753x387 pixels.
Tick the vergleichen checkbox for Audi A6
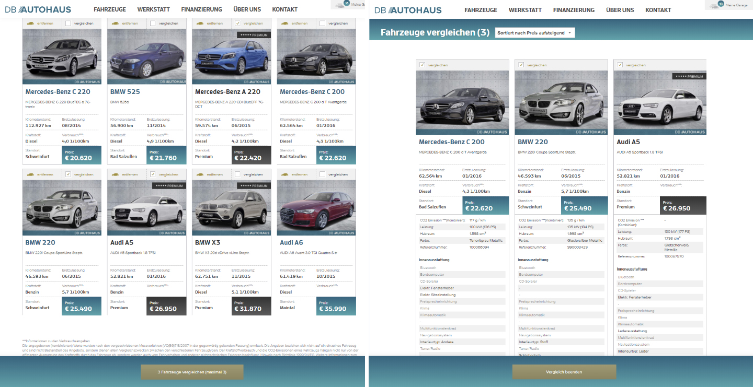click(322, 174)
